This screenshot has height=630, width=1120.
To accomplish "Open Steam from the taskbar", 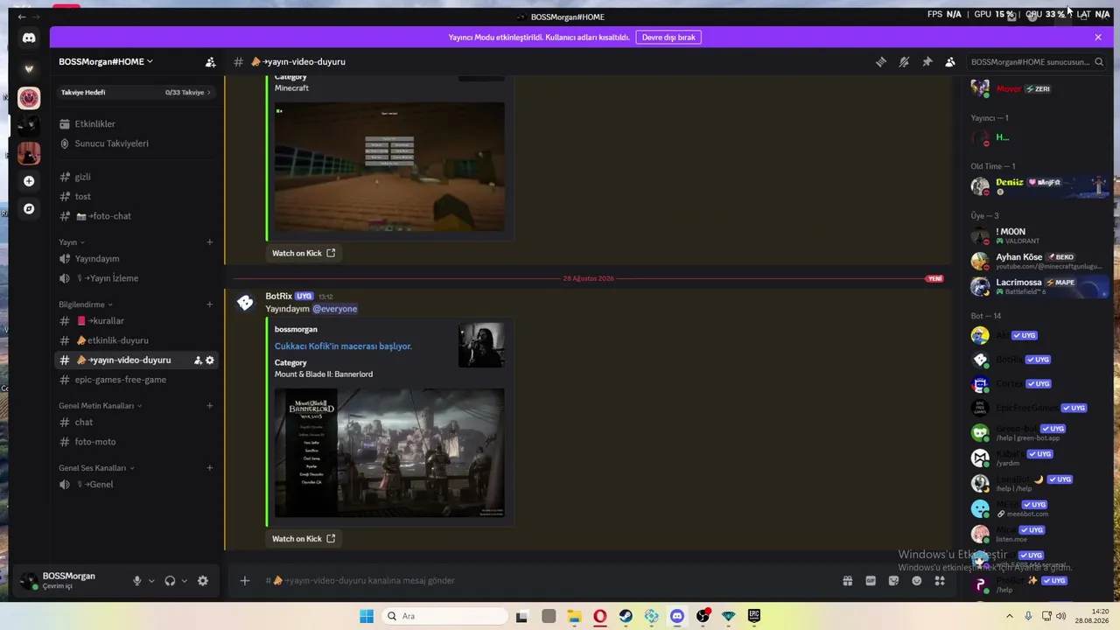I will [626, 616].
